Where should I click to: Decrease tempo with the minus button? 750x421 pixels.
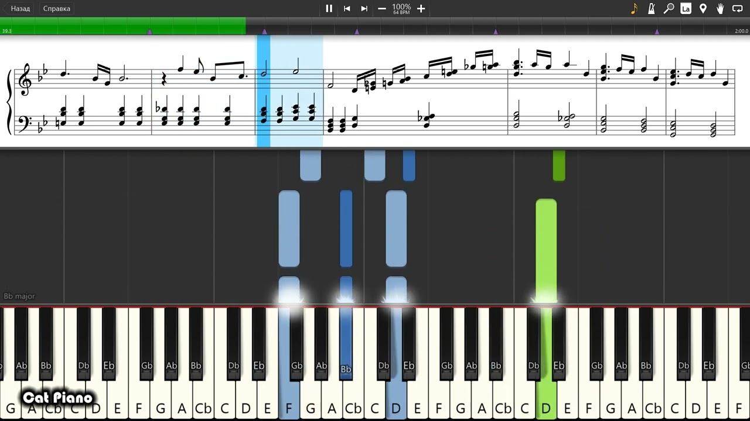[x=382, y=8]
